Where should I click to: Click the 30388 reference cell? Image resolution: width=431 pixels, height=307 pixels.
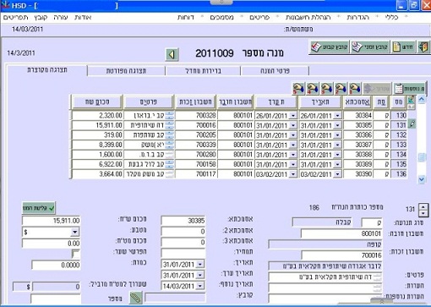pyautogui.click(x=358, y=154)
